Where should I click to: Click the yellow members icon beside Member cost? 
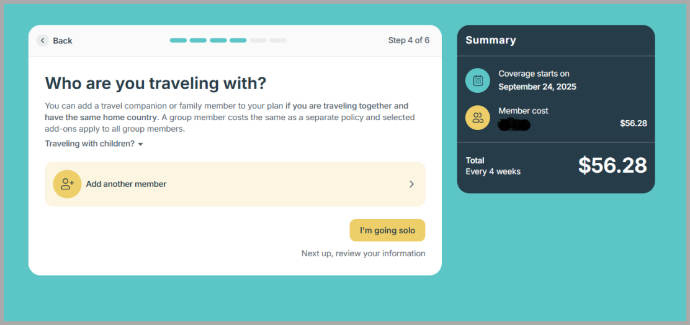point(478,118)
